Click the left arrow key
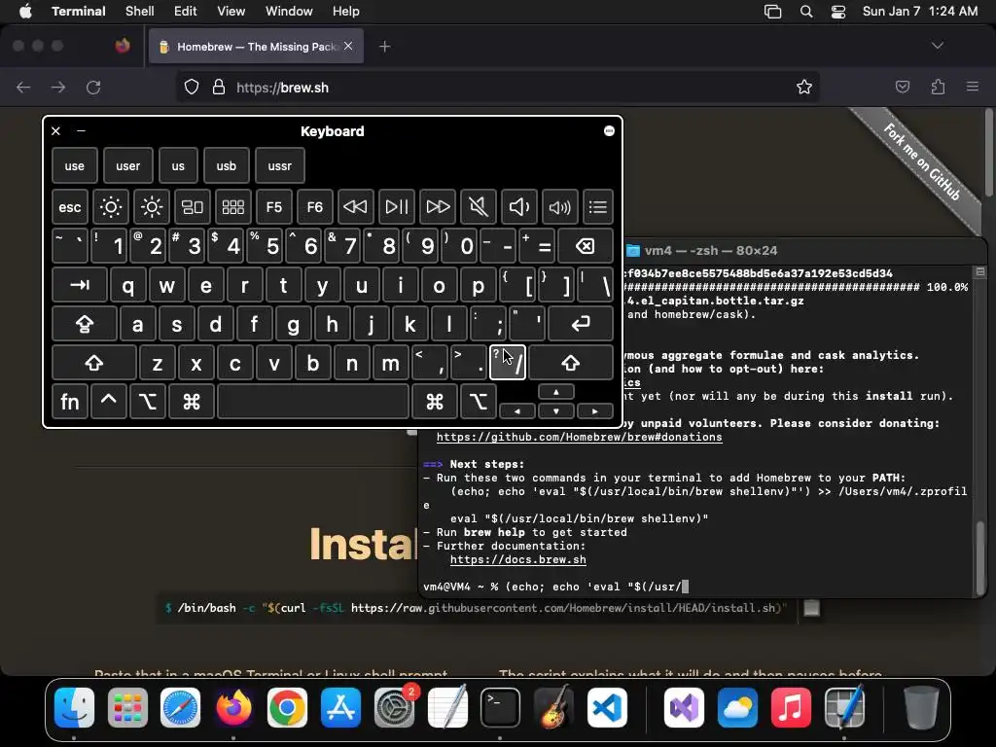 (x=517, y=411)
